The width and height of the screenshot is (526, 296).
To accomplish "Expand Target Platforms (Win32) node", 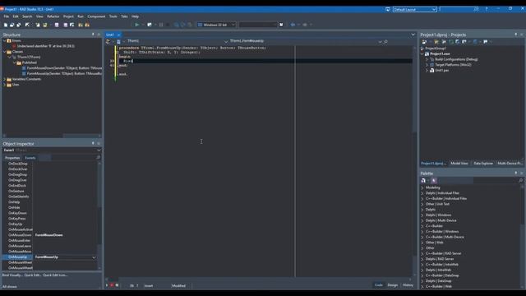I will 427,65.
